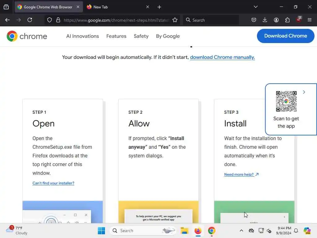The width and height of the screenshot is (317, 238).
Task: Click the STEP 1 Open heading
Action: tap(43, 123)
